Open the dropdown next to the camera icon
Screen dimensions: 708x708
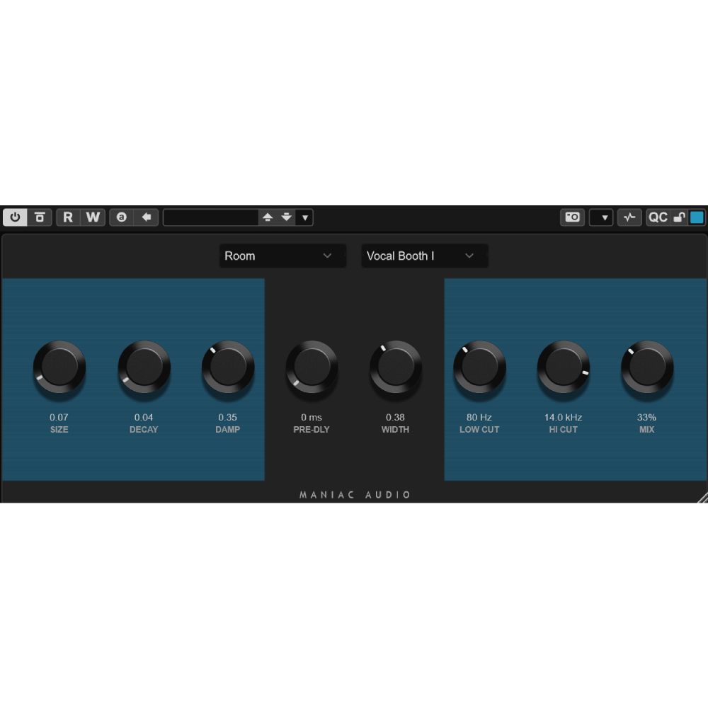pos(602,217)
